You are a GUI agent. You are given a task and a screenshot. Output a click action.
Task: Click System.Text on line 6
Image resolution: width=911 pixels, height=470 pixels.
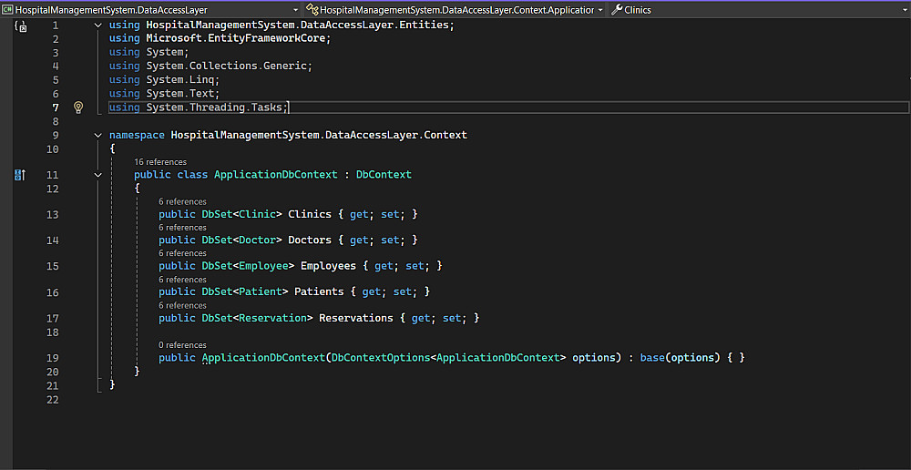tap(179, 94)
